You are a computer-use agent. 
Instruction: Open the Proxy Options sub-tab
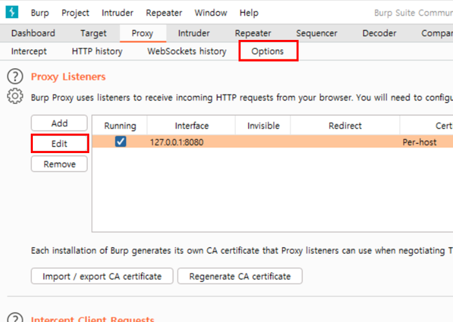(267, 51)
